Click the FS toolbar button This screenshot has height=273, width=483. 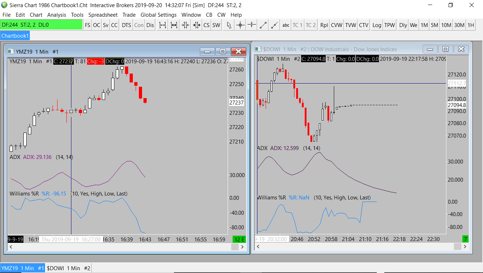(87, 25)
